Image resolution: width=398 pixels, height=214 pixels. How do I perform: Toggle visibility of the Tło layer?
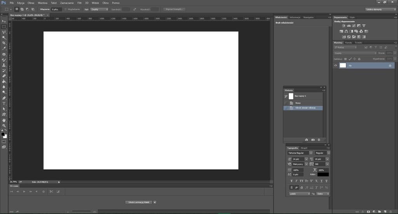pyautogui.click(x=335, y=66)
